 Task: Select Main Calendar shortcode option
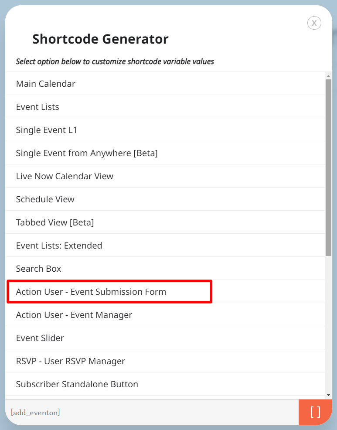click(45, 83)
